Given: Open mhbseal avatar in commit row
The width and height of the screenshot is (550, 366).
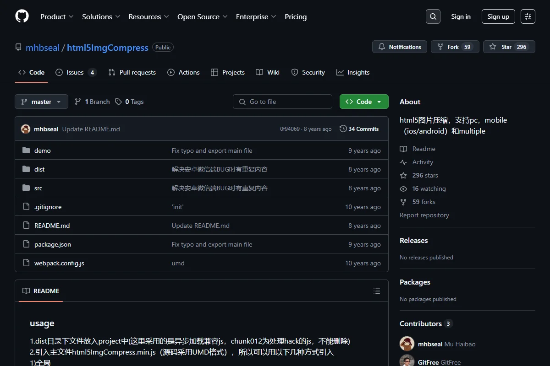Looking at the screenshot, I should pyautogui.click(x=26, y=129).
